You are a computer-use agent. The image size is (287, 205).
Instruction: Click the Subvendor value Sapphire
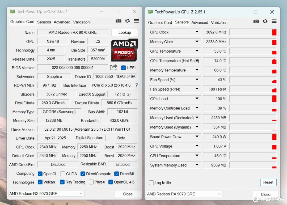54,76
